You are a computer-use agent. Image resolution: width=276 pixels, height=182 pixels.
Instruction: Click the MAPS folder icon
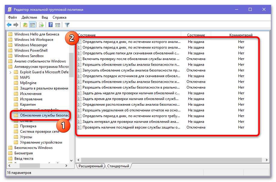pos(16,77)
